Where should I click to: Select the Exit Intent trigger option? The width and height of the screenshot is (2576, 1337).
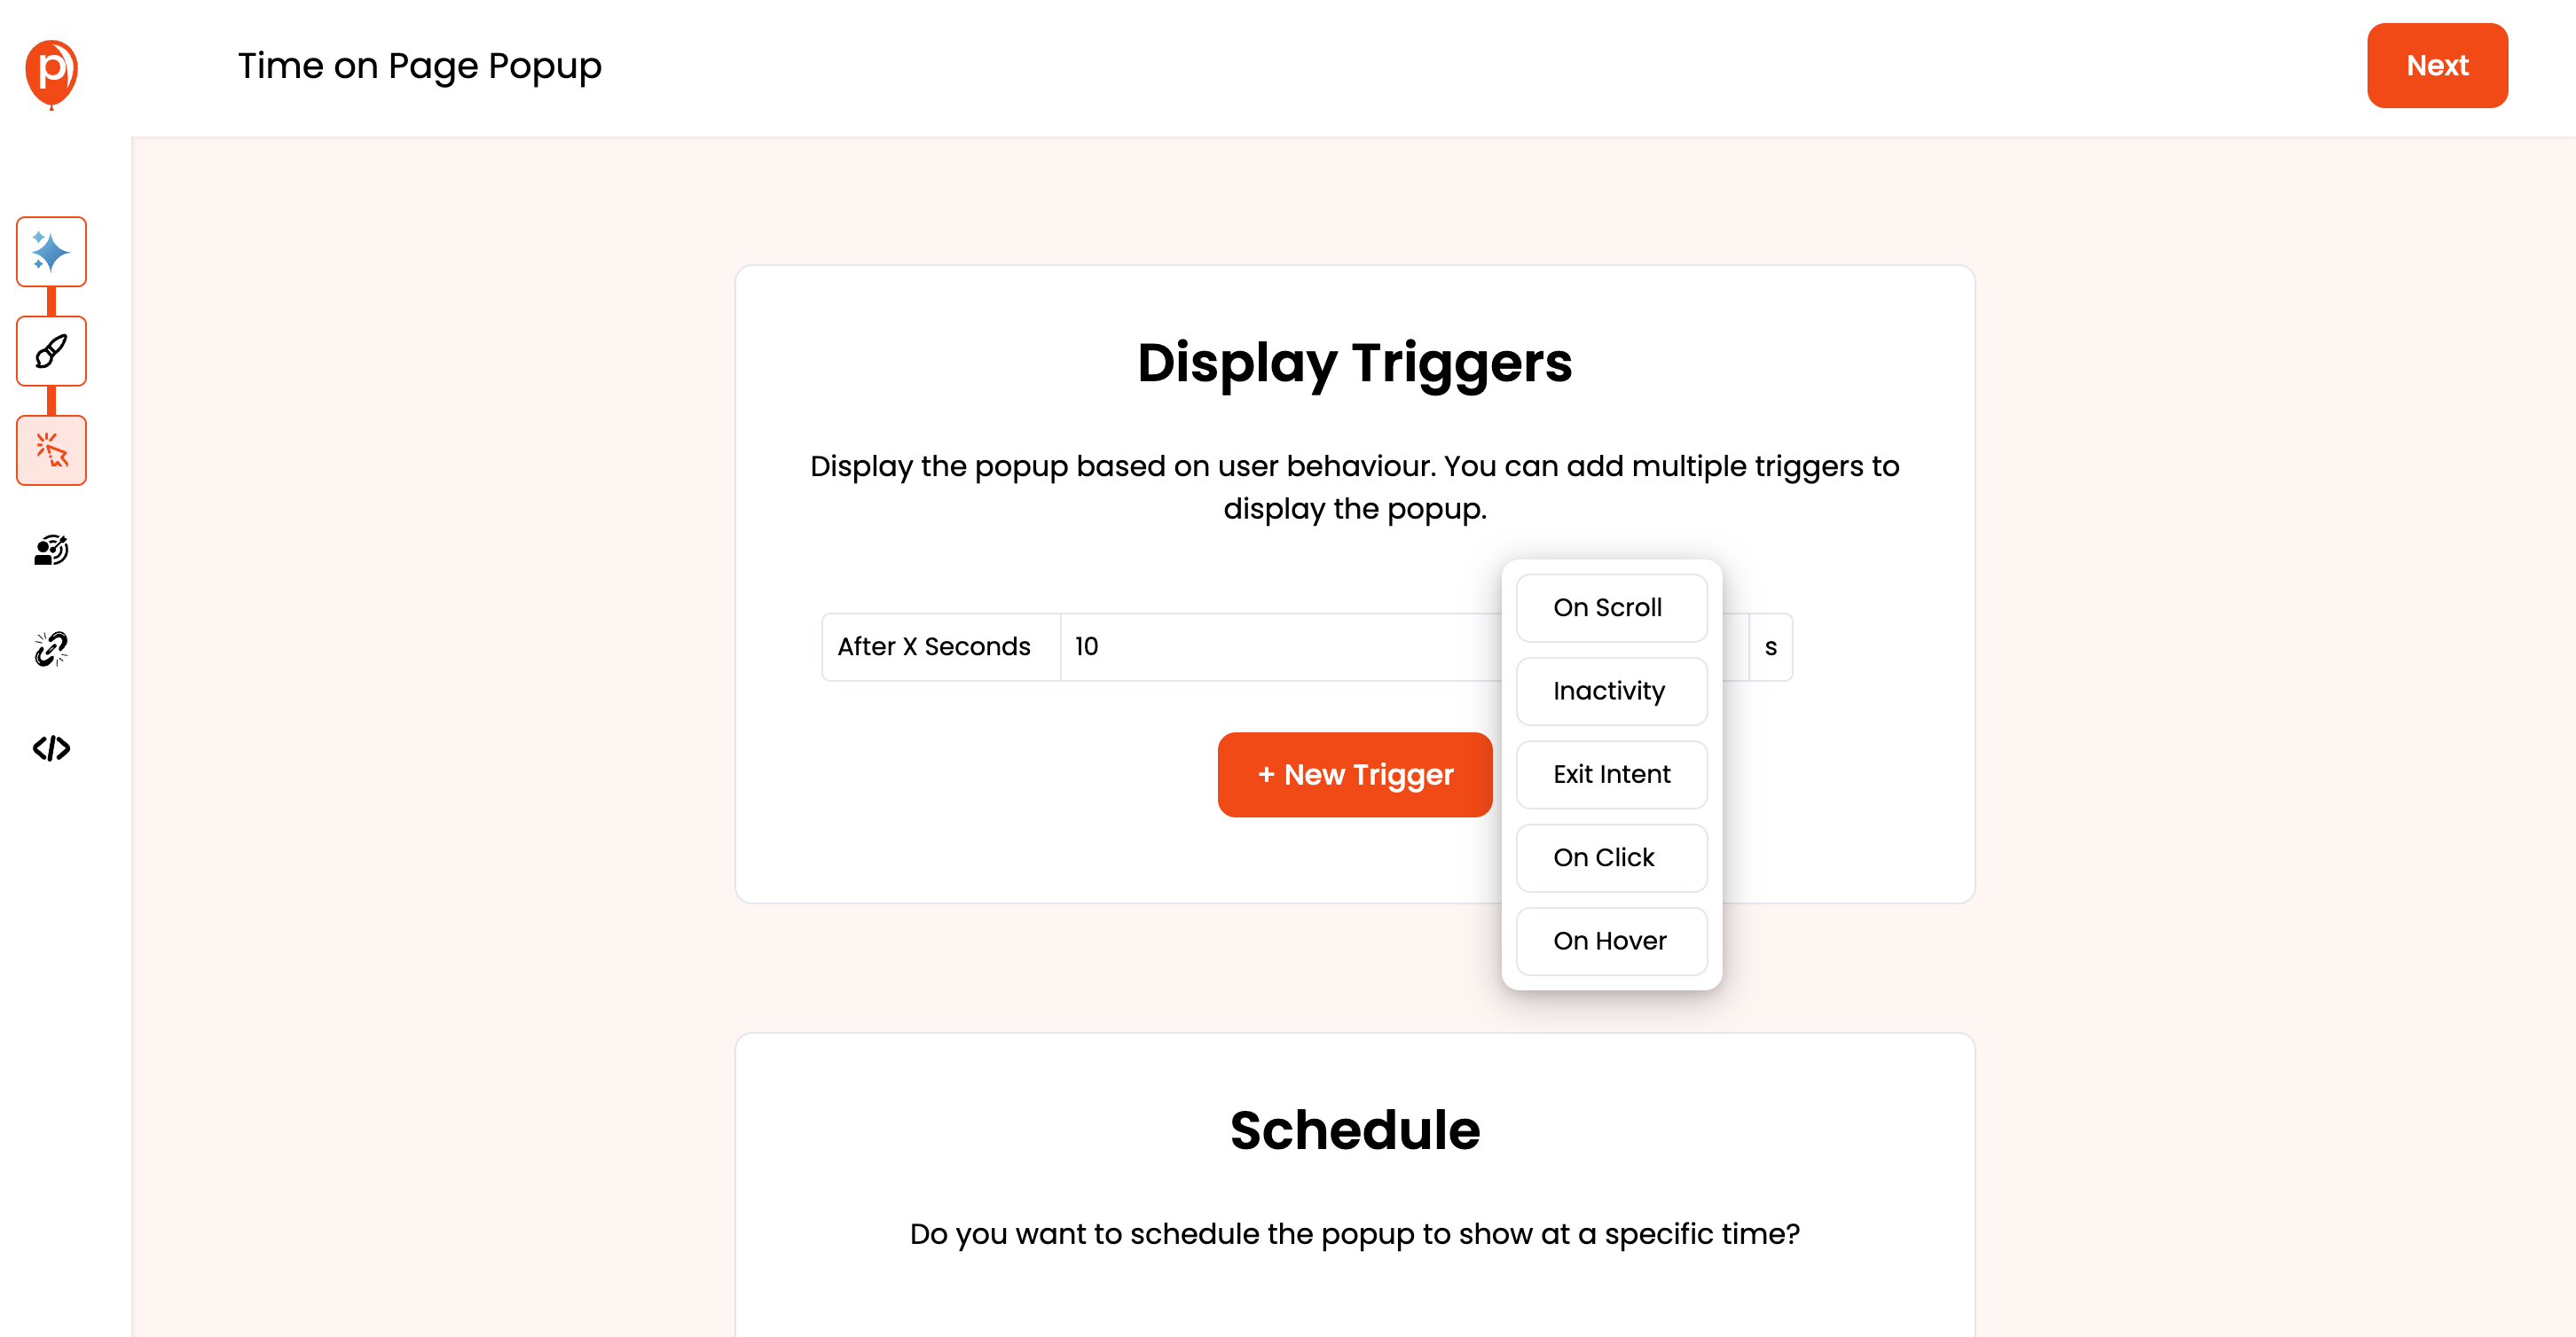click(x=1608, y=773)
